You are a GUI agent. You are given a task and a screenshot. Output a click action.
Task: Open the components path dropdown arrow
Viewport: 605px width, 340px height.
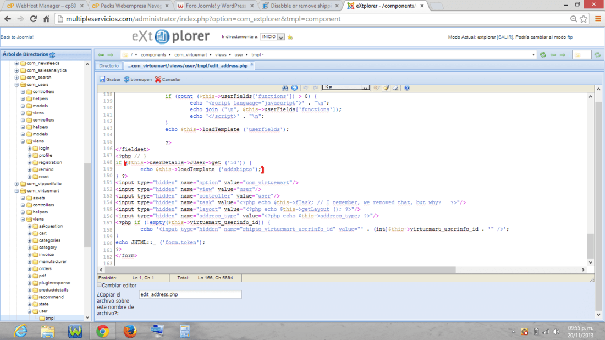(169, 55)
